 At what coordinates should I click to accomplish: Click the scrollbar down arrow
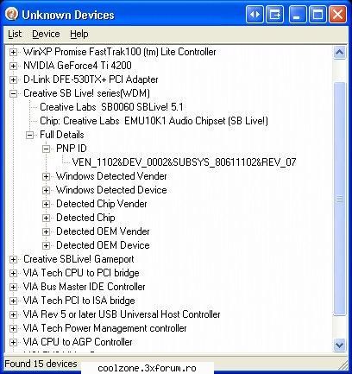(339, 345)
